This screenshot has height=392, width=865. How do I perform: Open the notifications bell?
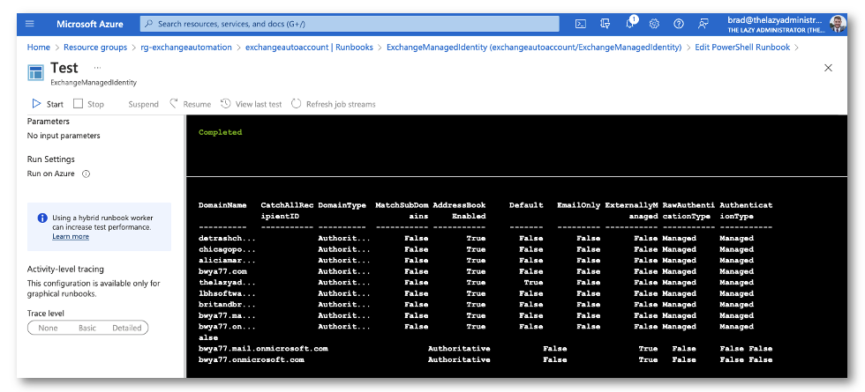pyautogui.click(x=630, y=24)
